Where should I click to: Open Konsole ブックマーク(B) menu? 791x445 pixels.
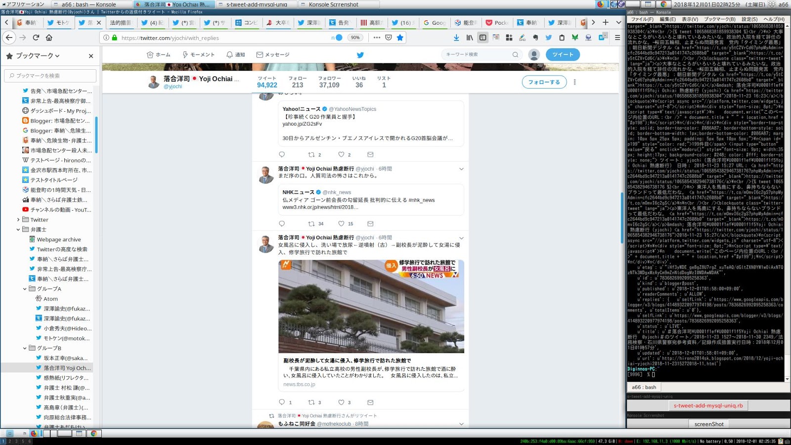tap(720, 19)
